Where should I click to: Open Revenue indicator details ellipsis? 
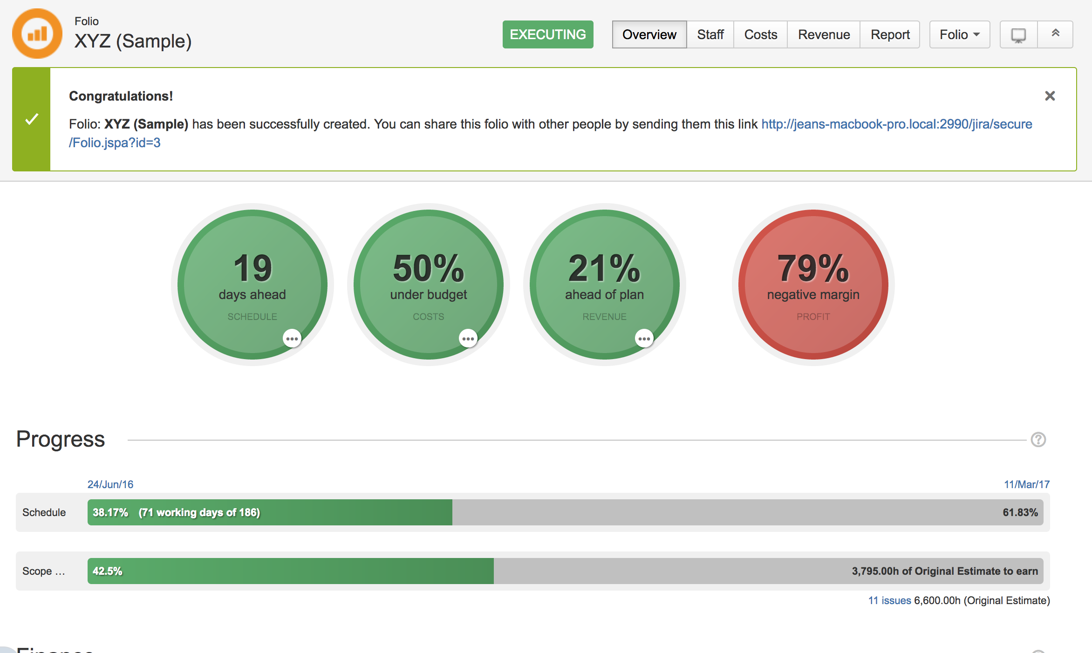click(644, 339)
